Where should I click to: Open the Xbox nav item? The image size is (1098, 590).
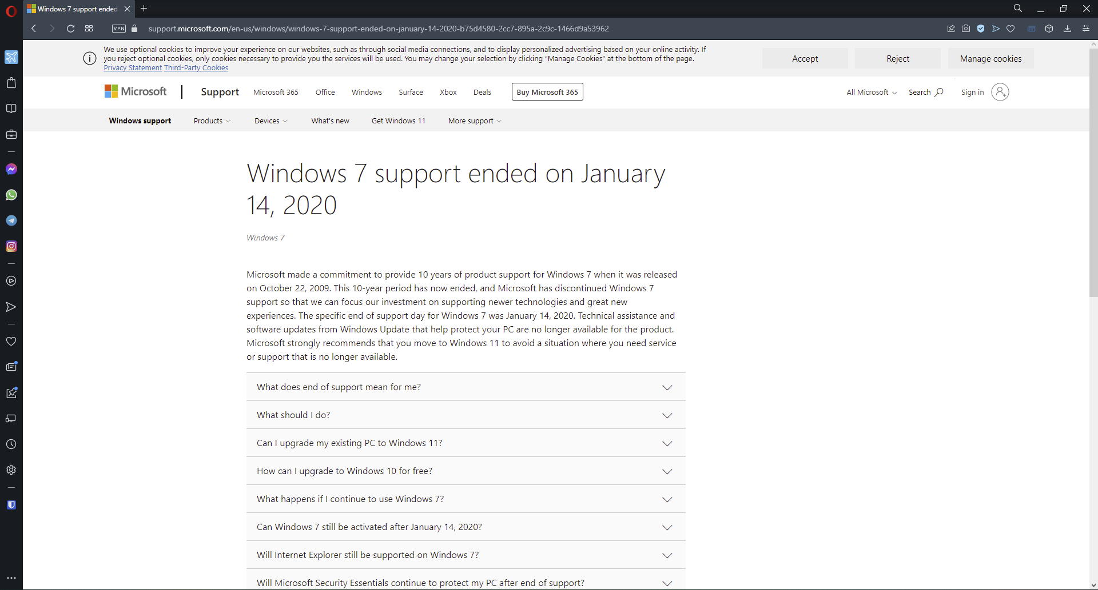448,93
